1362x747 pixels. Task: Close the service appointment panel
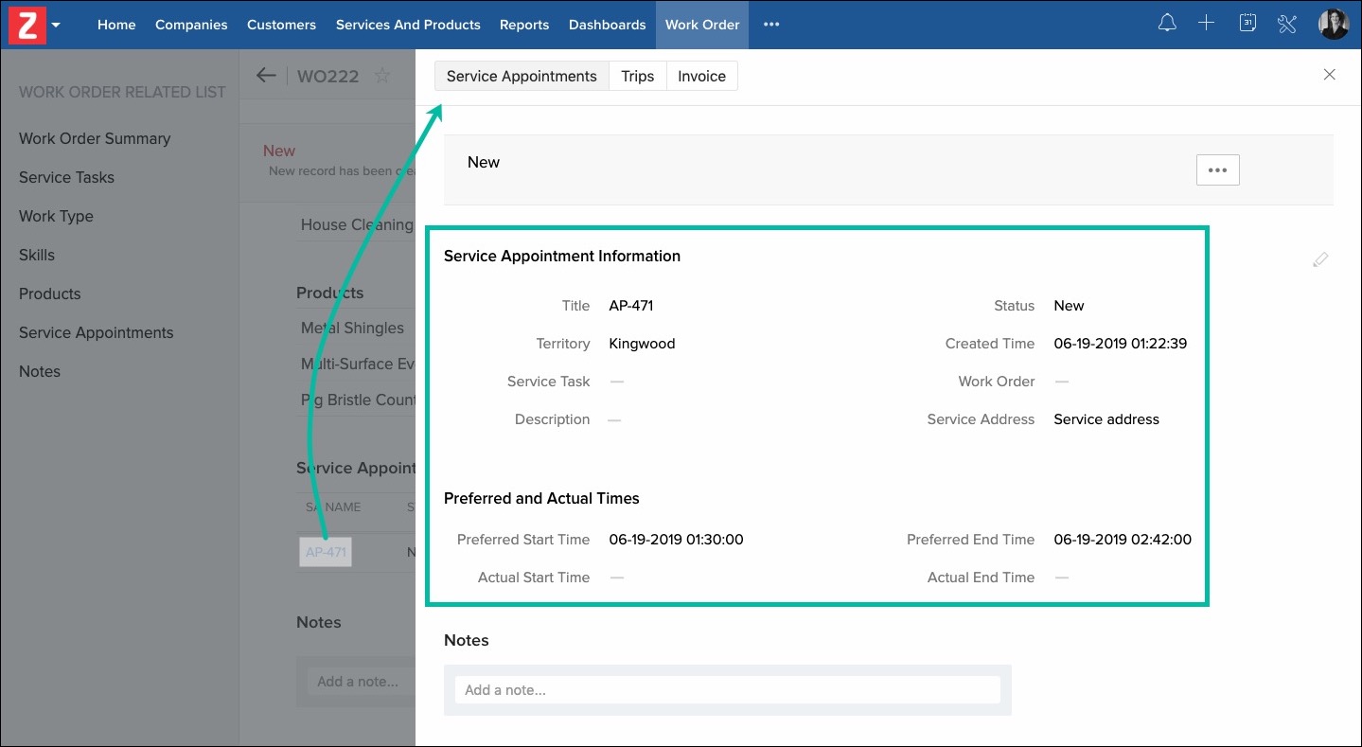point(1329,75)
